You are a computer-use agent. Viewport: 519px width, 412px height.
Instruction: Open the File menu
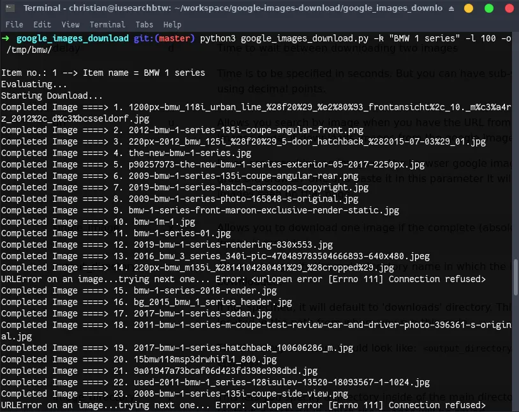[14, 25]
